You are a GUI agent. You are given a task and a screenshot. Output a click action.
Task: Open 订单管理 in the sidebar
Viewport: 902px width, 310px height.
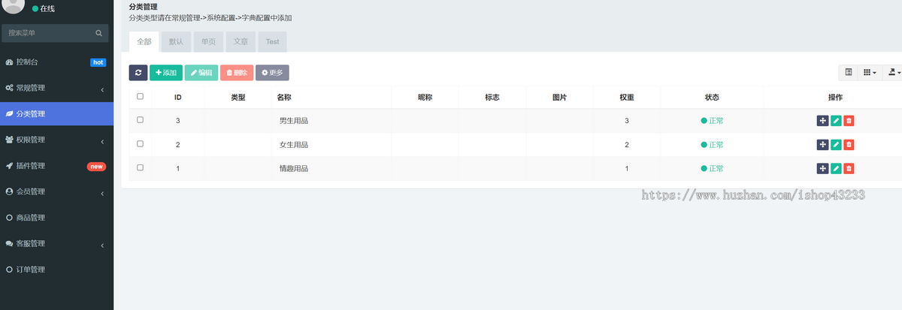(31, 269)
